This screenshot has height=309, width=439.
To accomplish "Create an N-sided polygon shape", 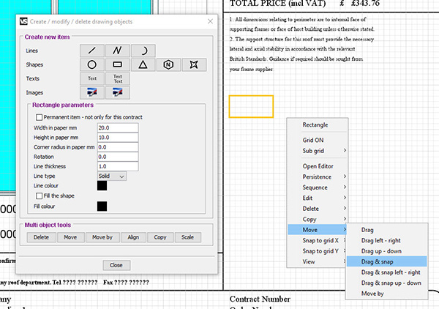I will [x=168, y=64].
